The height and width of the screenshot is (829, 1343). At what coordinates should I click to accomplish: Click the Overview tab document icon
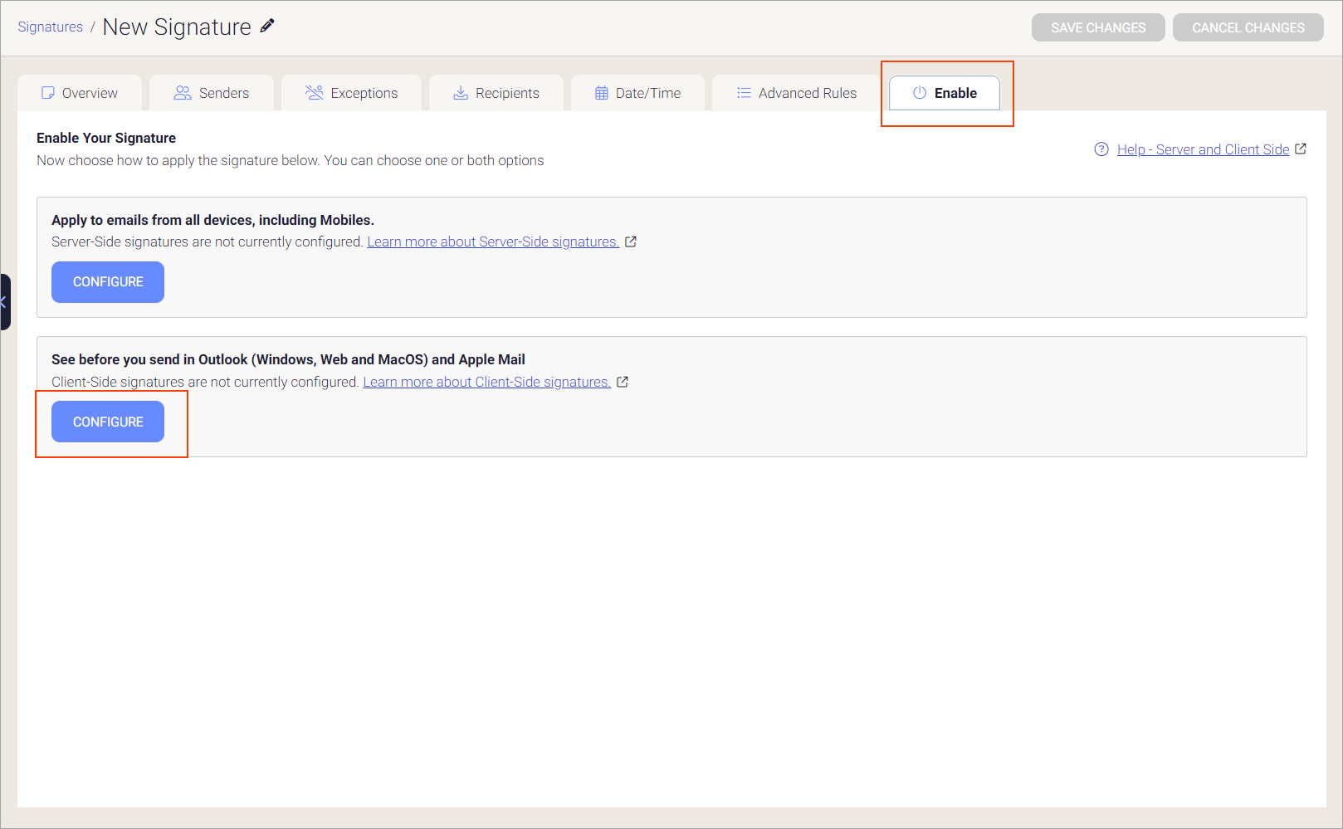click(48, 92)
